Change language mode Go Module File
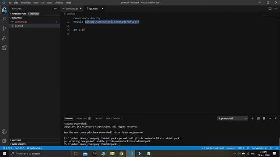The image size is (280, 157). point(259,148)
